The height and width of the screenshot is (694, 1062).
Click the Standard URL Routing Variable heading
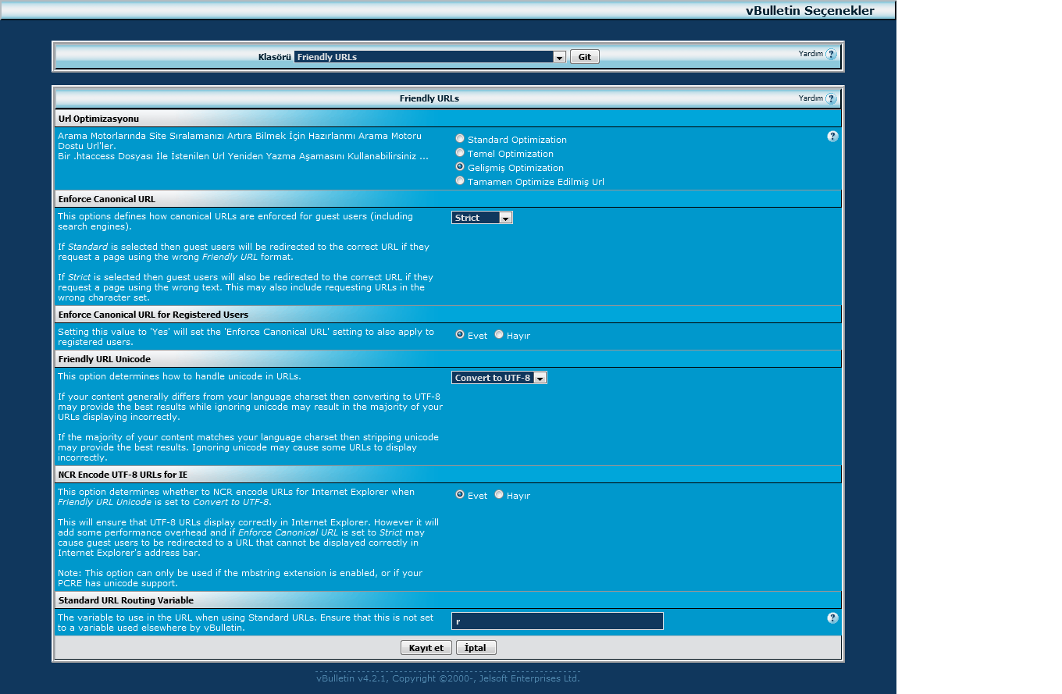click(126, 600)
